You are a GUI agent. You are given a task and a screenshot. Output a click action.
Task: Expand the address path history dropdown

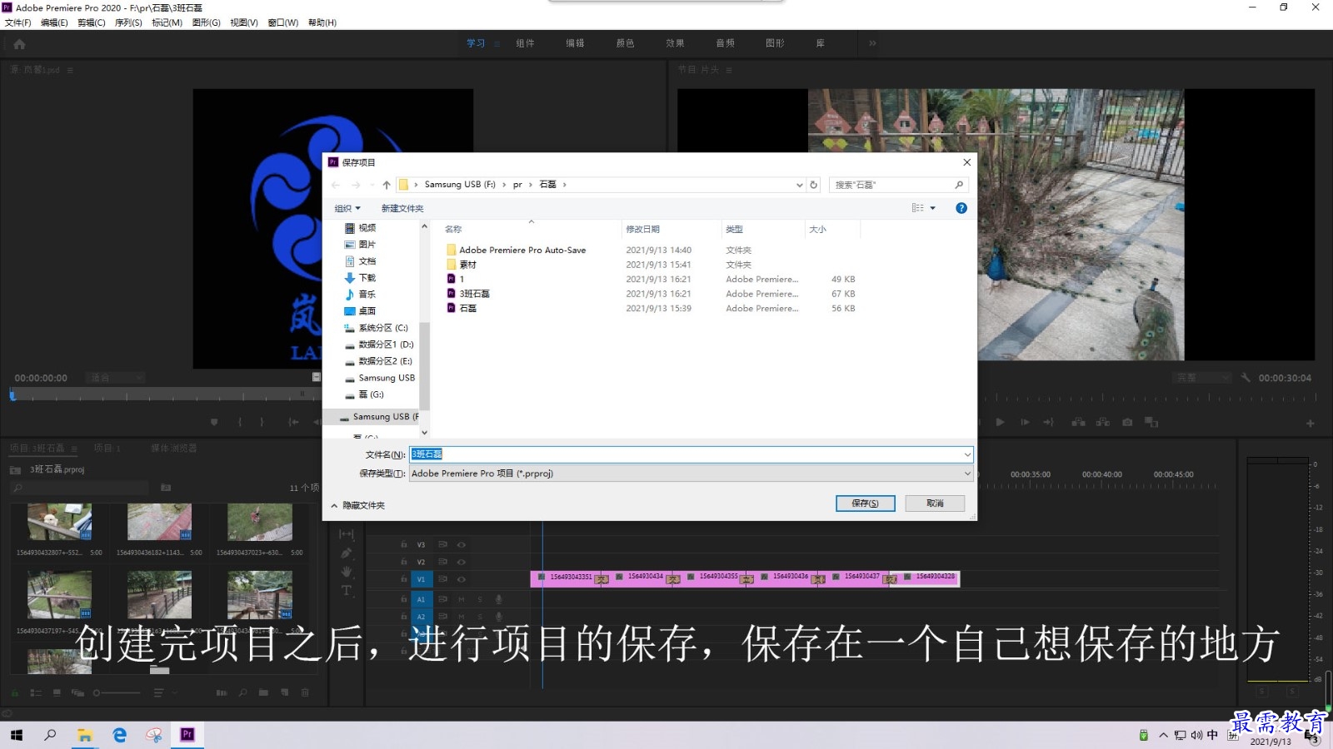coord(799,185)
